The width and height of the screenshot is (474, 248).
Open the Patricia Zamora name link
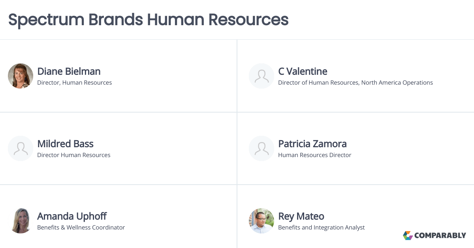pyautogui.click(x=312, y=144)
